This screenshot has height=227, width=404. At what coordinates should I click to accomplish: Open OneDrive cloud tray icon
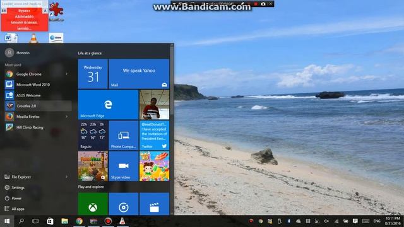tap(299, 221)
